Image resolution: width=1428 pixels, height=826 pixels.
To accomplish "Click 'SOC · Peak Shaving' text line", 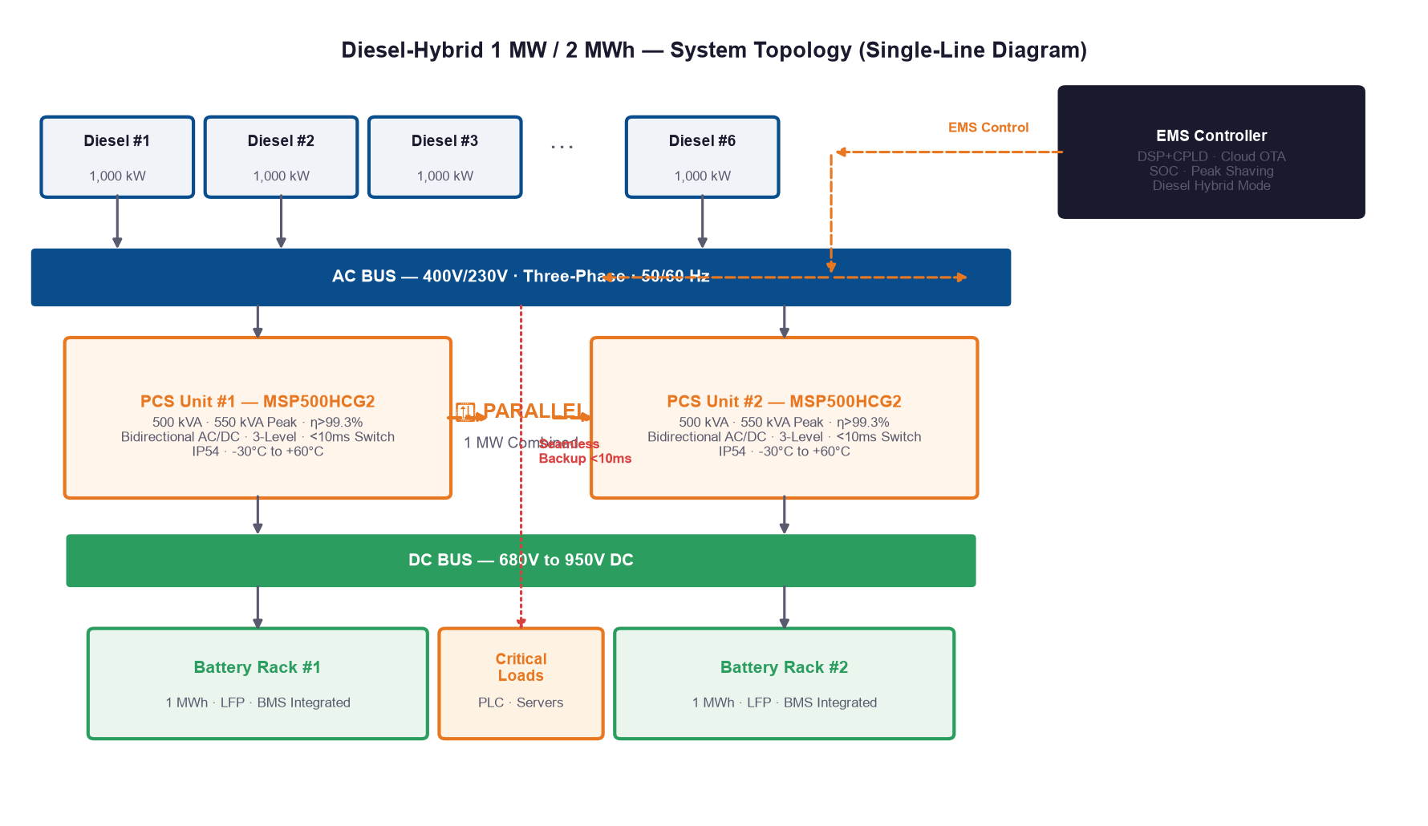I will [1211, 172].
